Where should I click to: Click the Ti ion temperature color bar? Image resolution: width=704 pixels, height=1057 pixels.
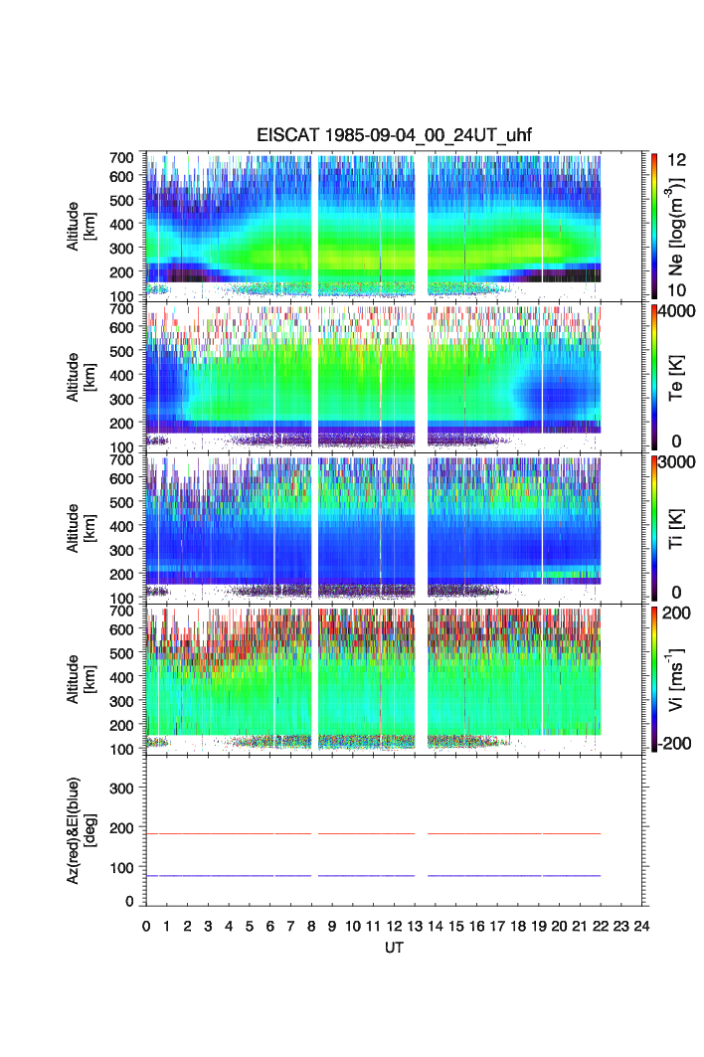coord(655,527)
